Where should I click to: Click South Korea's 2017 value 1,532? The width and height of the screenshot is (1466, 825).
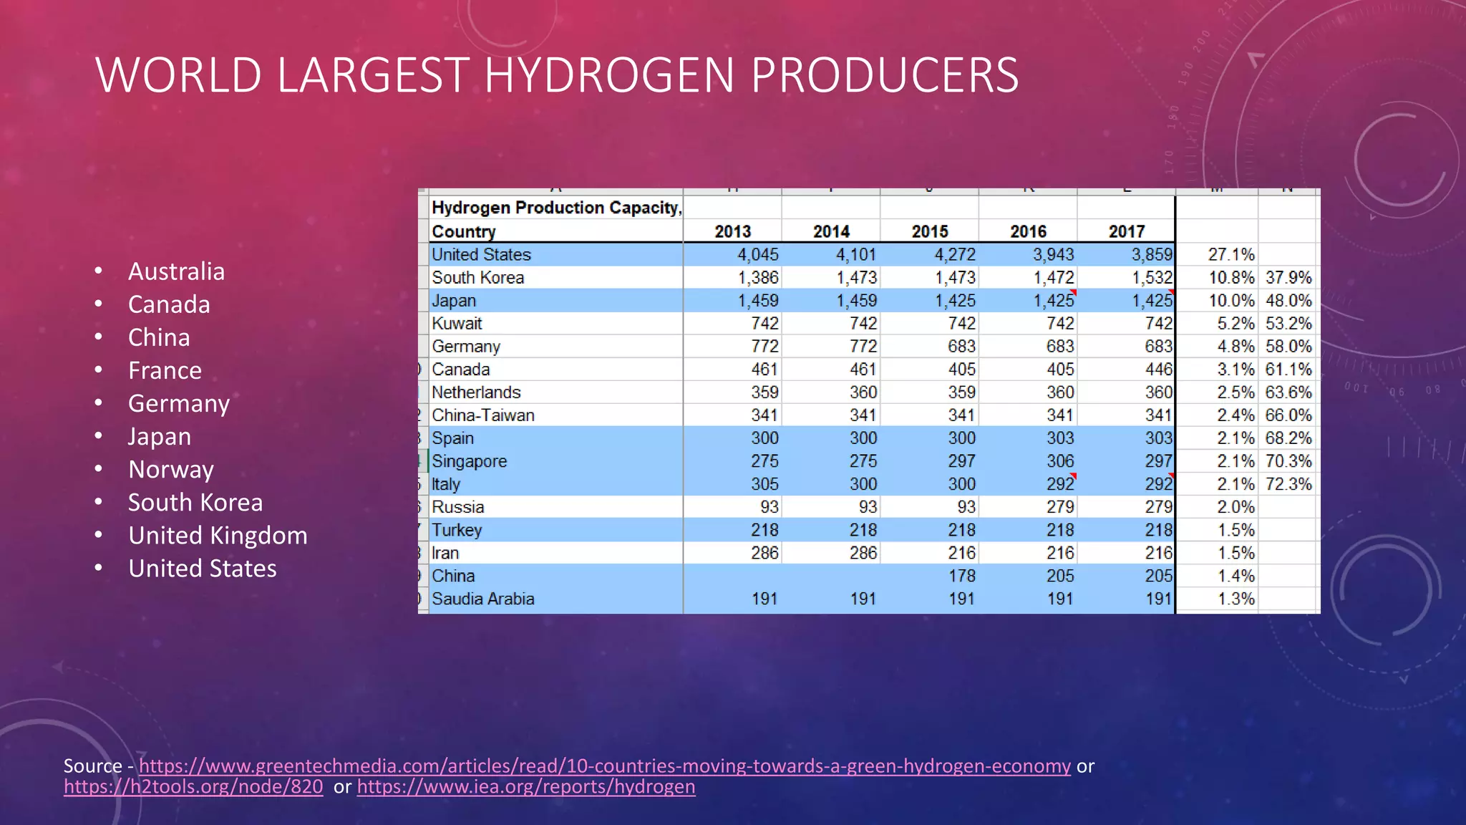click(x=1152, y=278)
